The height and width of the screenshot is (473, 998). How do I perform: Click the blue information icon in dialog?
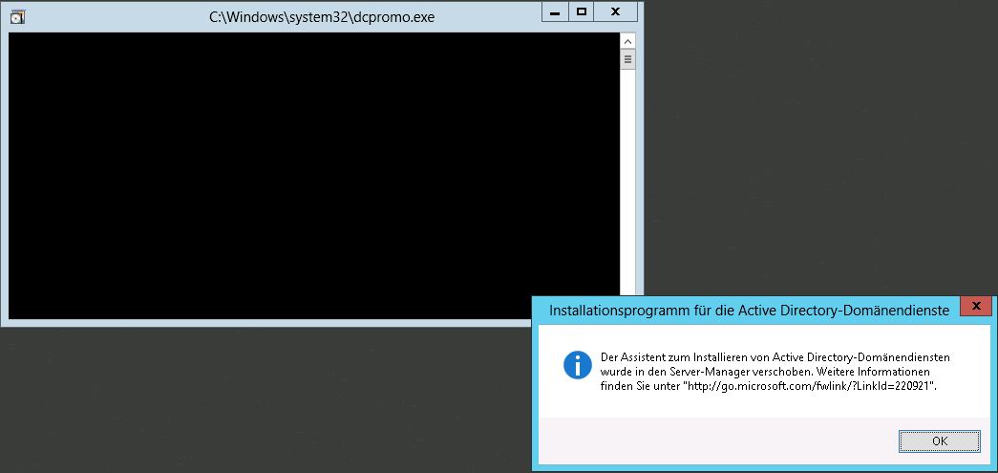coord(577,364)
